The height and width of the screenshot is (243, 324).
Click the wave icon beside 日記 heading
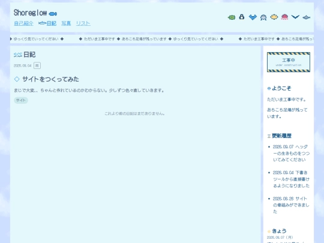coord(18,55)
